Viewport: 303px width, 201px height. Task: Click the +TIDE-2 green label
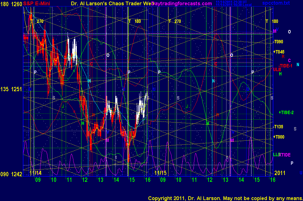coord(286,113)
